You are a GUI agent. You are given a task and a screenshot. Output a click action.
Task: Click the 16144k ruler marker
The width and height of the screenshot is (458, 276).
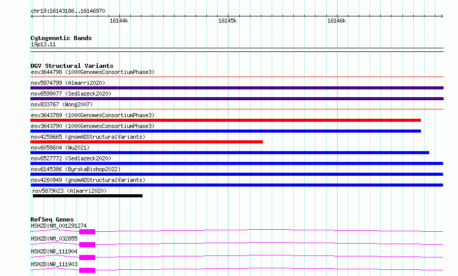[118, 21]
